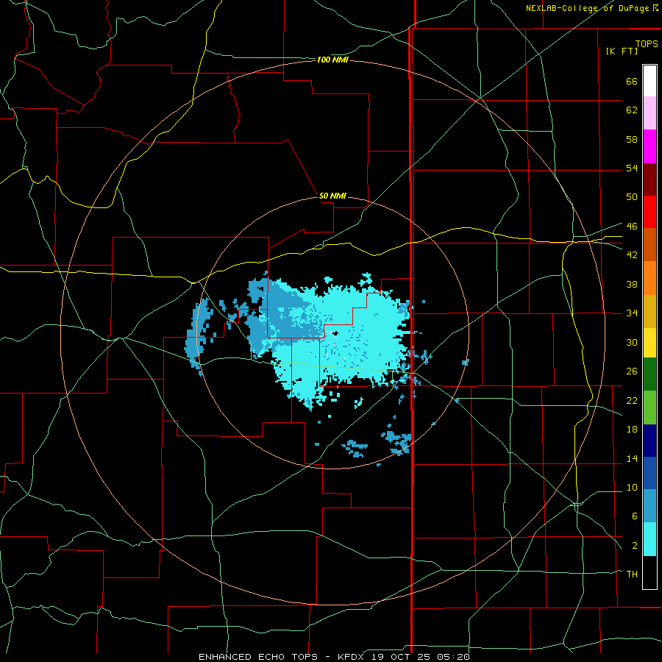Select the black TH swatch in legend
This screenshot has width=662, height=662.
tap(649, 572)
